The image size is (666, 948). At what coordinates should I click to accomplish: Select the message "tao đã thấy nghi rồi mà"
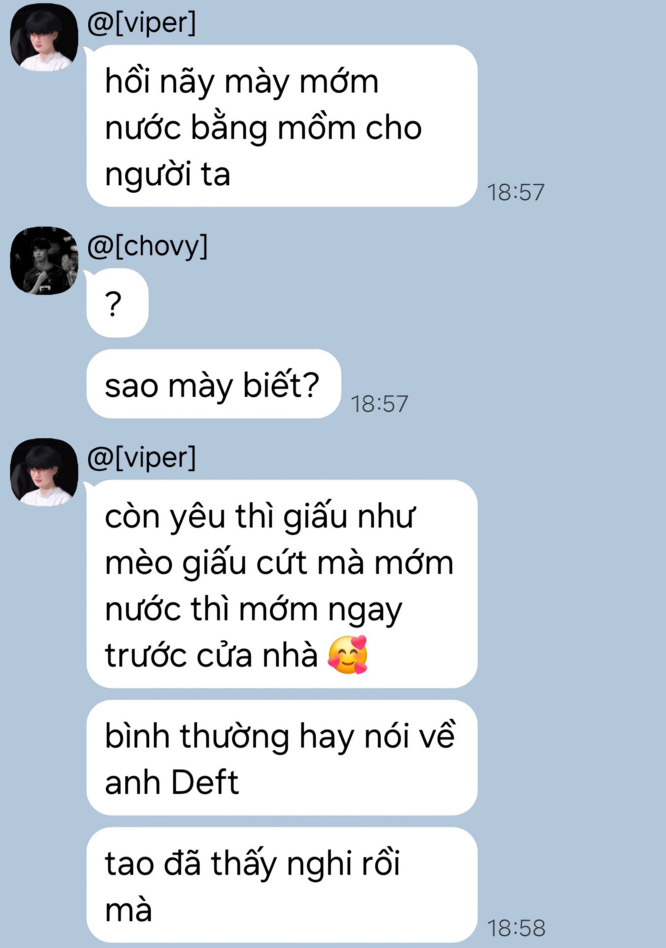click(x=282, y=885)
